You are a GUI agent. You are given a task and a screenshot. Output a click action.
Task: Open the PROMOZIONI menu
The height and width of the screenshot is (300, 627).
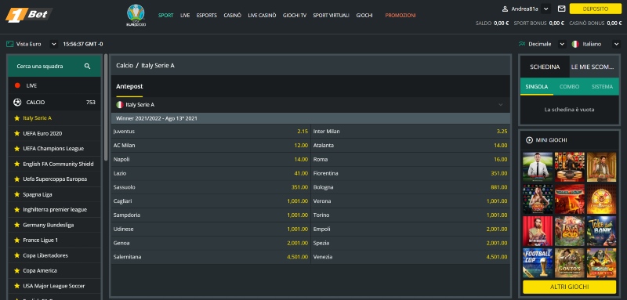coord(400,15)
